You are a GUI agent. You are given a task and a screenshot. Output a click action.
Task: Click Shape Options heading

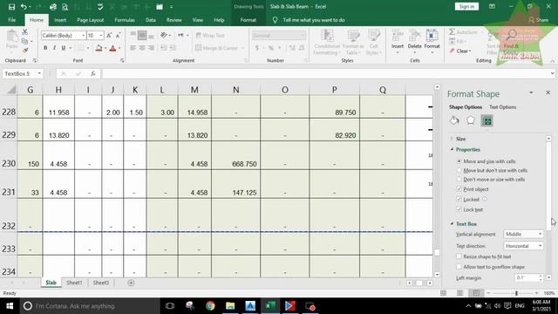(466, 107)
